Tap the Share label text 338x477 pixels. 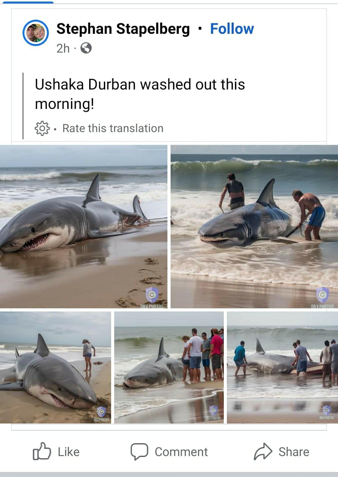click(294, 452)
